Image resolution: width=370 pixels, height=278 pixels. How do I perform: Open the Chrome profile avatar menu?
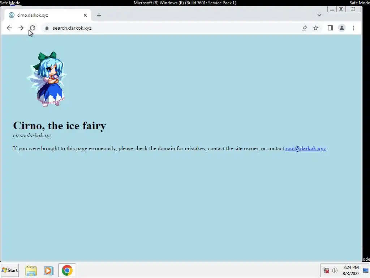[342, 28]
